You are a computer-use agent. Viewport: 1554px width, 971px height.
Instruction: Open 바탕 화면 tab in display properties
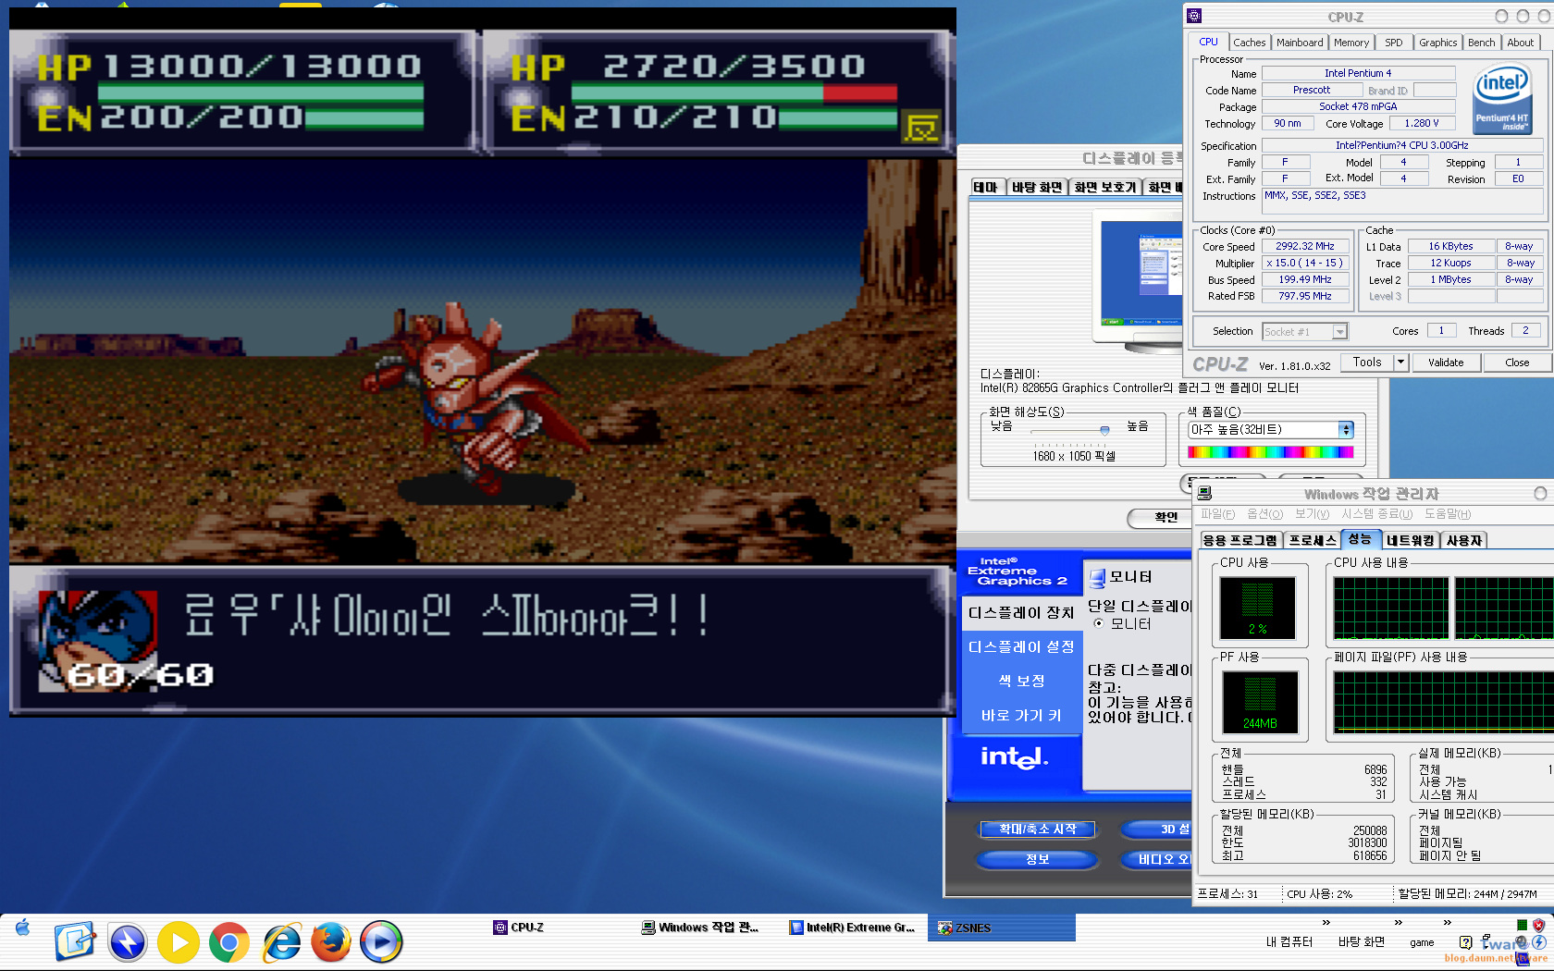click(x=1036, y=187)
